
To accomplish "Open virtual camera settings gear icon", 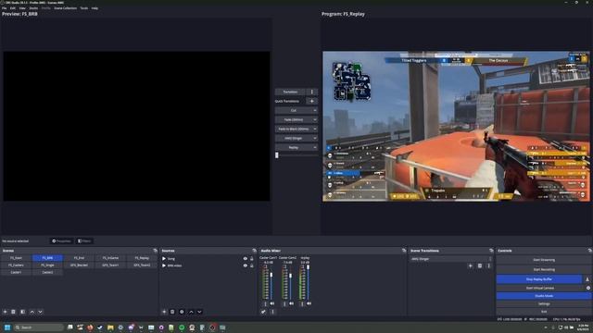I will click(x=588, y=288).
